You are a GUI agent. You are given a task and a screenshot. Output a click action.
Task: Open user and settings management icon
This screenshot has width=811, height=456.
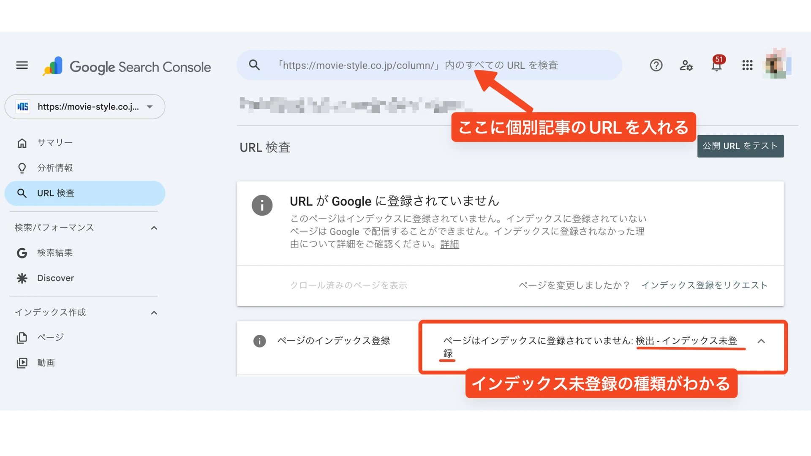(x=686, y=65)
